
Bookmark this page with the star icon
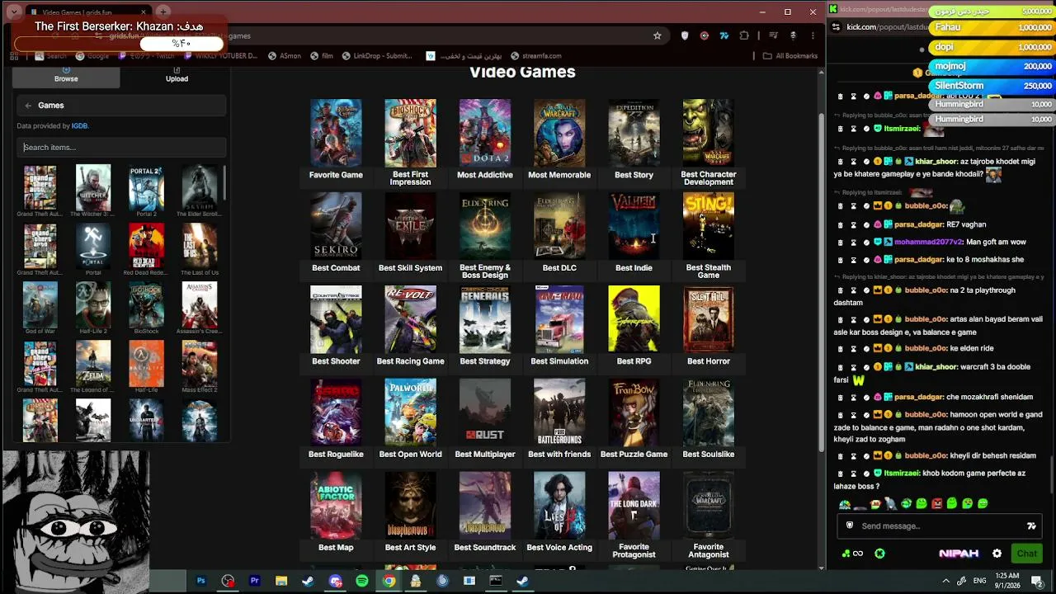(657, 35)
